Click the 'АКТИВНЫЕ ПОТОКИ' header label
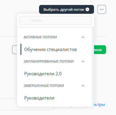Image resolution: width=116 pixels, height=115 pixels. pos(40,37)
